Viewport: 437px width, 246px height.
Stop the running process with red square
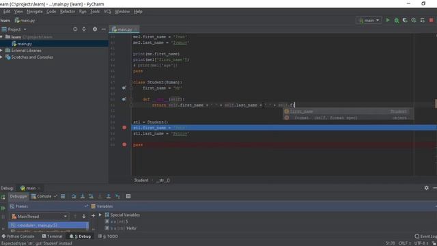click(x=431, y=20)
